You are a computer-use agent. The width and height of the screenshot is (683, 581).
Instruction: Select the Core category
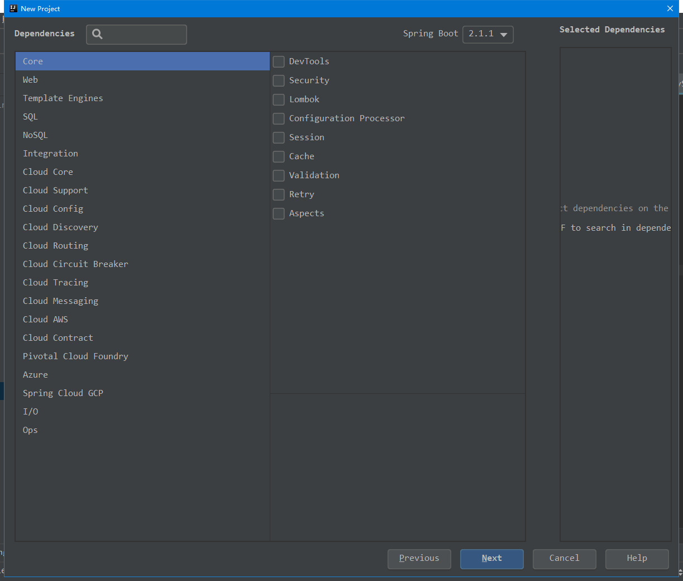[142, 61]
